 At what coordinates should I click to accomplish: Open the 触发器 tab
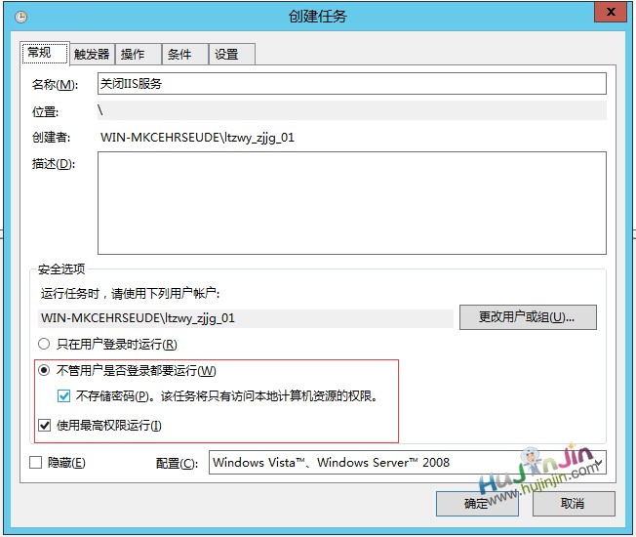(x=92, y=54)
